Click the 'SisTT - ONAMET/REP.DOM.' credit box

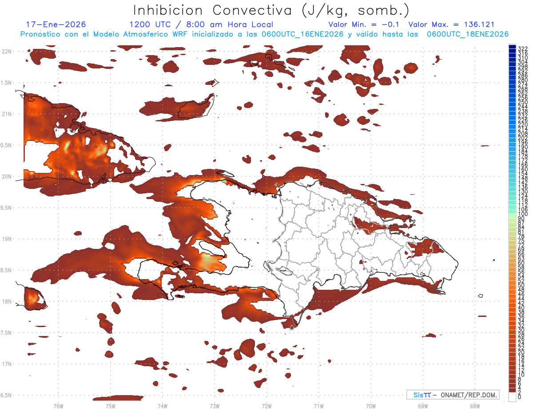tap(453, 395)
